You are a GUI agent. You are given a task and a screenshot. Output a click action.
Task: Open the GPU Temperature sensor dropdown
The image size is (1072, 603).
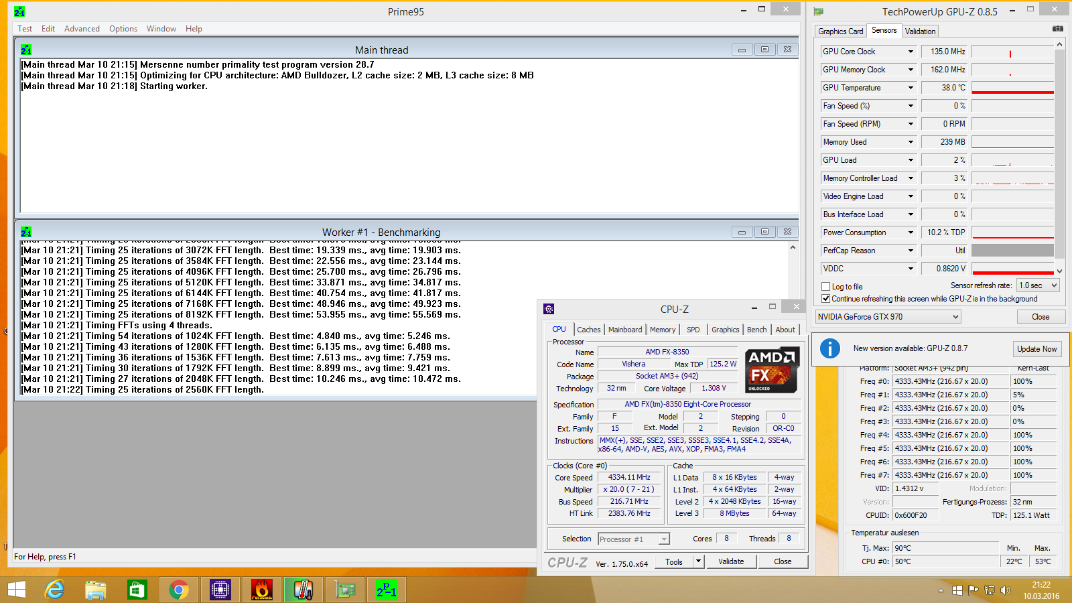(x=911, y=88)
